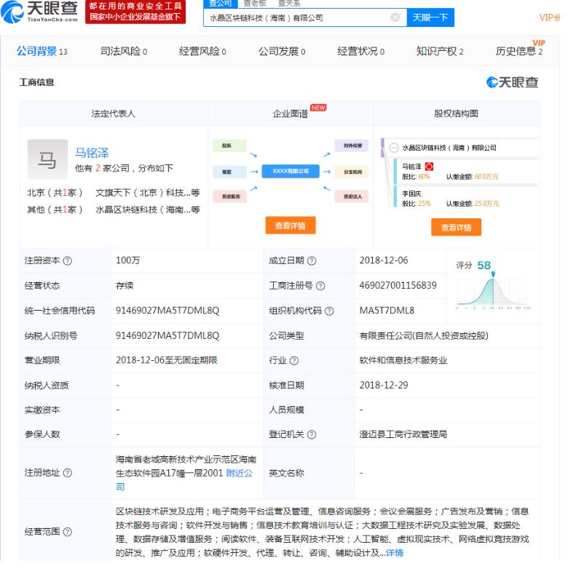Click 查看详情 under 股权结构图
Image resolution: width=568 pixels, height=574 pixels.
click(456, 227)
